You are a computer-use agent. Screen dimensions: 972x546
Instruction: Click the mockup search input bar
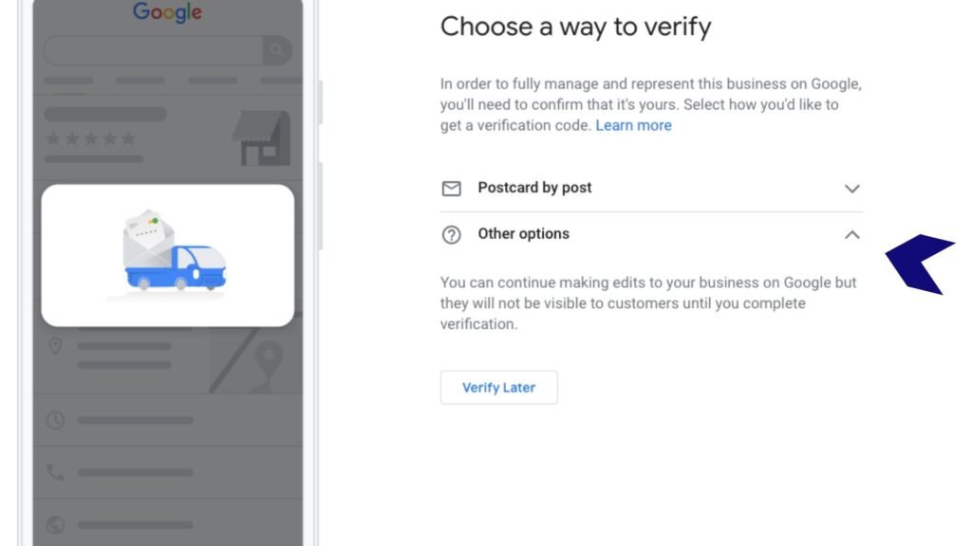pyautogui.click(x=154, y=50)
